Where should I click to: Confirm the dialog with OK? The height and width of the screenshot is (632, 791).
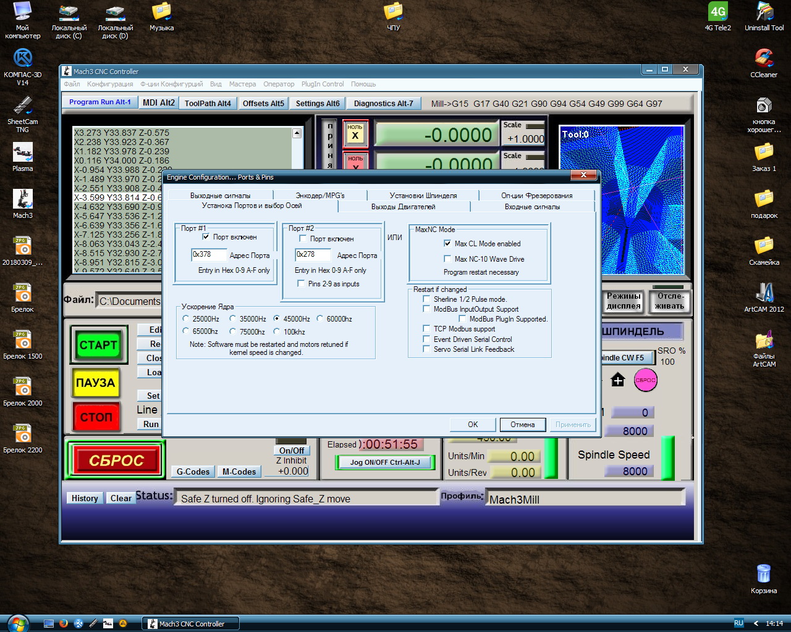pos(473,425)
